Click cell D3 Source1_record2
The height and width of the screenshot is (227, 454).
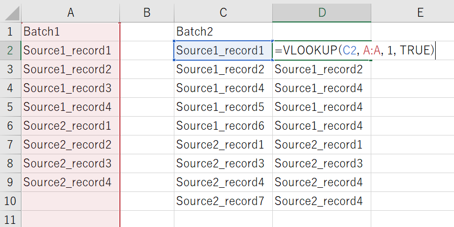[322, 69]
